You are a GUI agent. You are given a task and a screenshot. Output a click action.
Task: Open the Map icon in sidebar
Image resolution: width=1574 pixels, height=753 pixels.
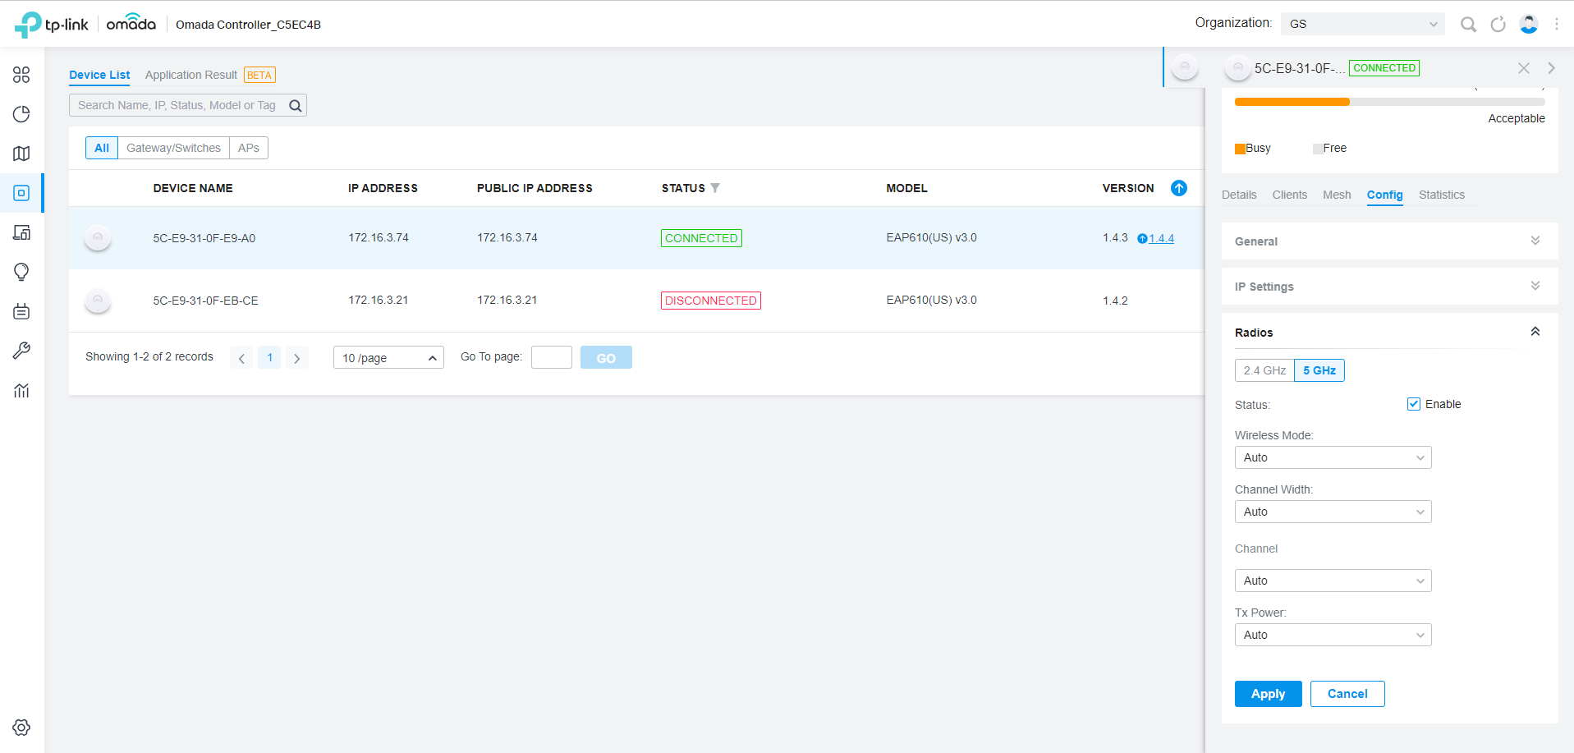click(x=21, y=154)
